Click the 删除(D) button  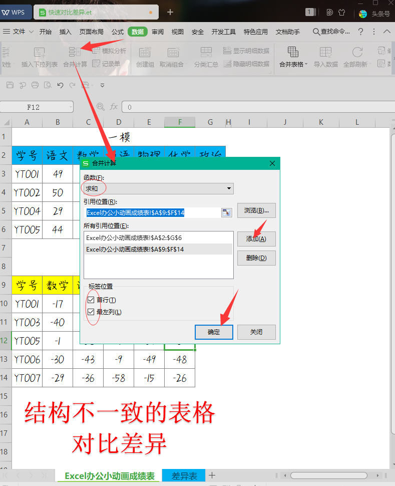pyautogui.click(x=256, y=258)
